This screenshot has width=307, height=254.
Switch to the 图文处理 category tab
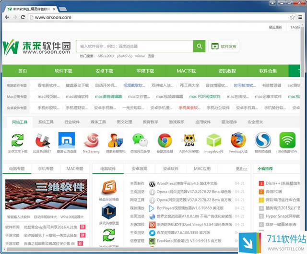[x=125, y=122]
